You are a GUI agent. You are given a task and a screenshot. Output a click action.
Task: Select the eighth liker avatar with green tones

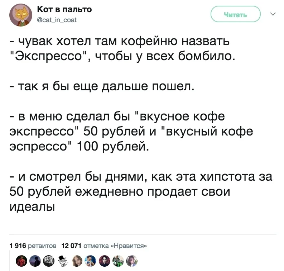pyautogui.click(x=118, y=261)
